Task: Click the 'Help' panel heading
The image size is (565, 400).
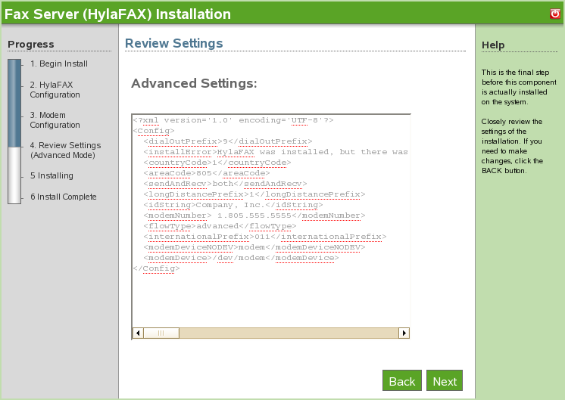Action: (493, 45)
